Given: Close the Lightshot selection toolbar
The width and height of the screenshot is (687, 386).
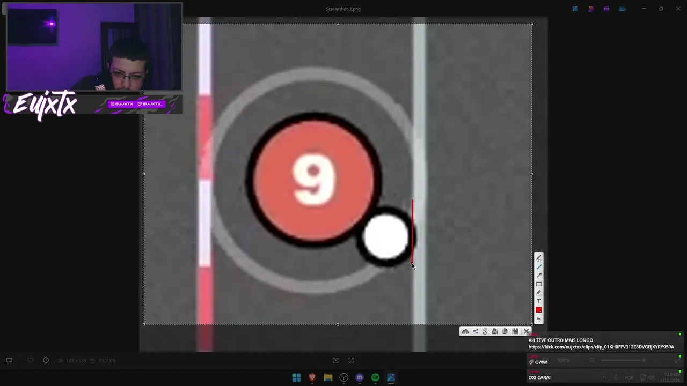Looking at the screenshot, I should [527, 331].
